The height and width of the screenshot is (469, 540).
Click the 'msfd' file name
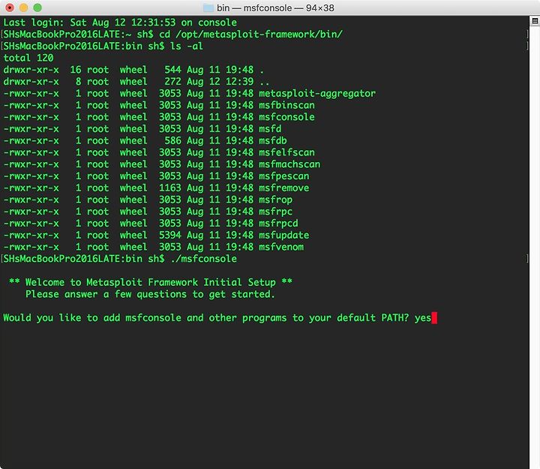pos(270,129)
